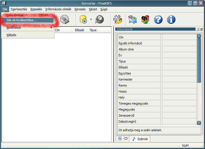Open settings gear and wrench icon

pos(118,19)
